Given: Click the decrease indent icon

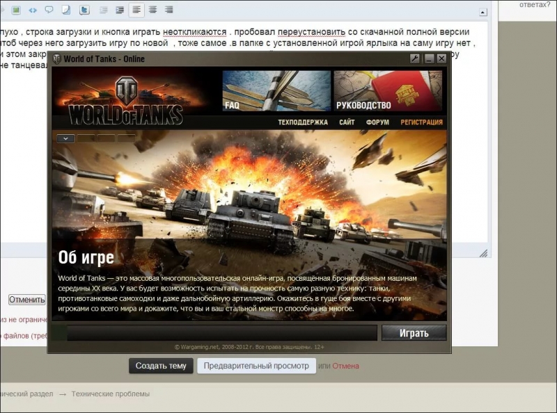Looking at the screenshot, I should (103, 10).
